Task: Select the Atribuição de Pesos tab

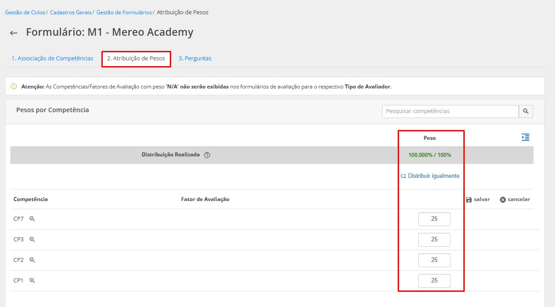Action: point(136,59)
